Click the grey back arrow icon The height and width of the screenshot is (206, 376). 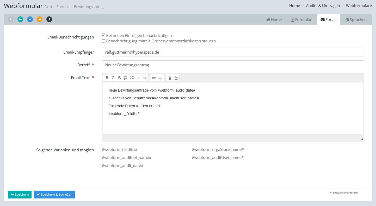pos(11,19)
